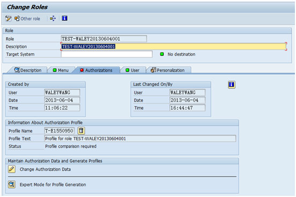
Task: Click the No destination text
Action: click(x=181, y=54)
